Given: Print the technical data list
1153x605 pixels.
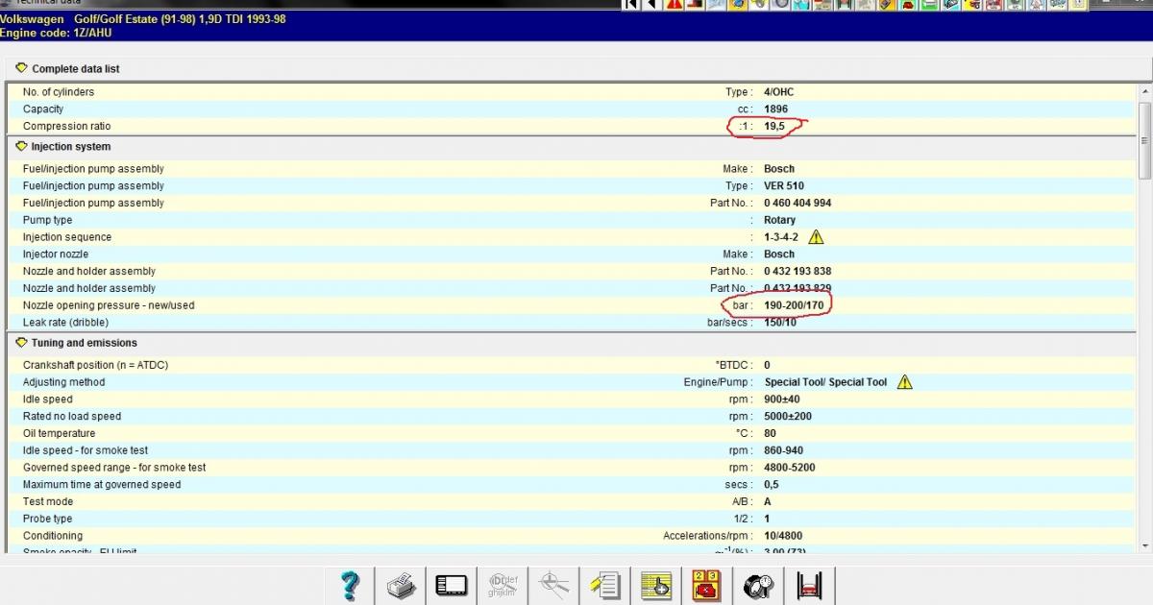Looking at the screenshot, I should point(401,585).
